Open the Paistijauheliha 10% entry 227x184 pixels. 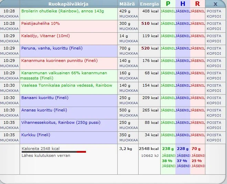[40, 23]
